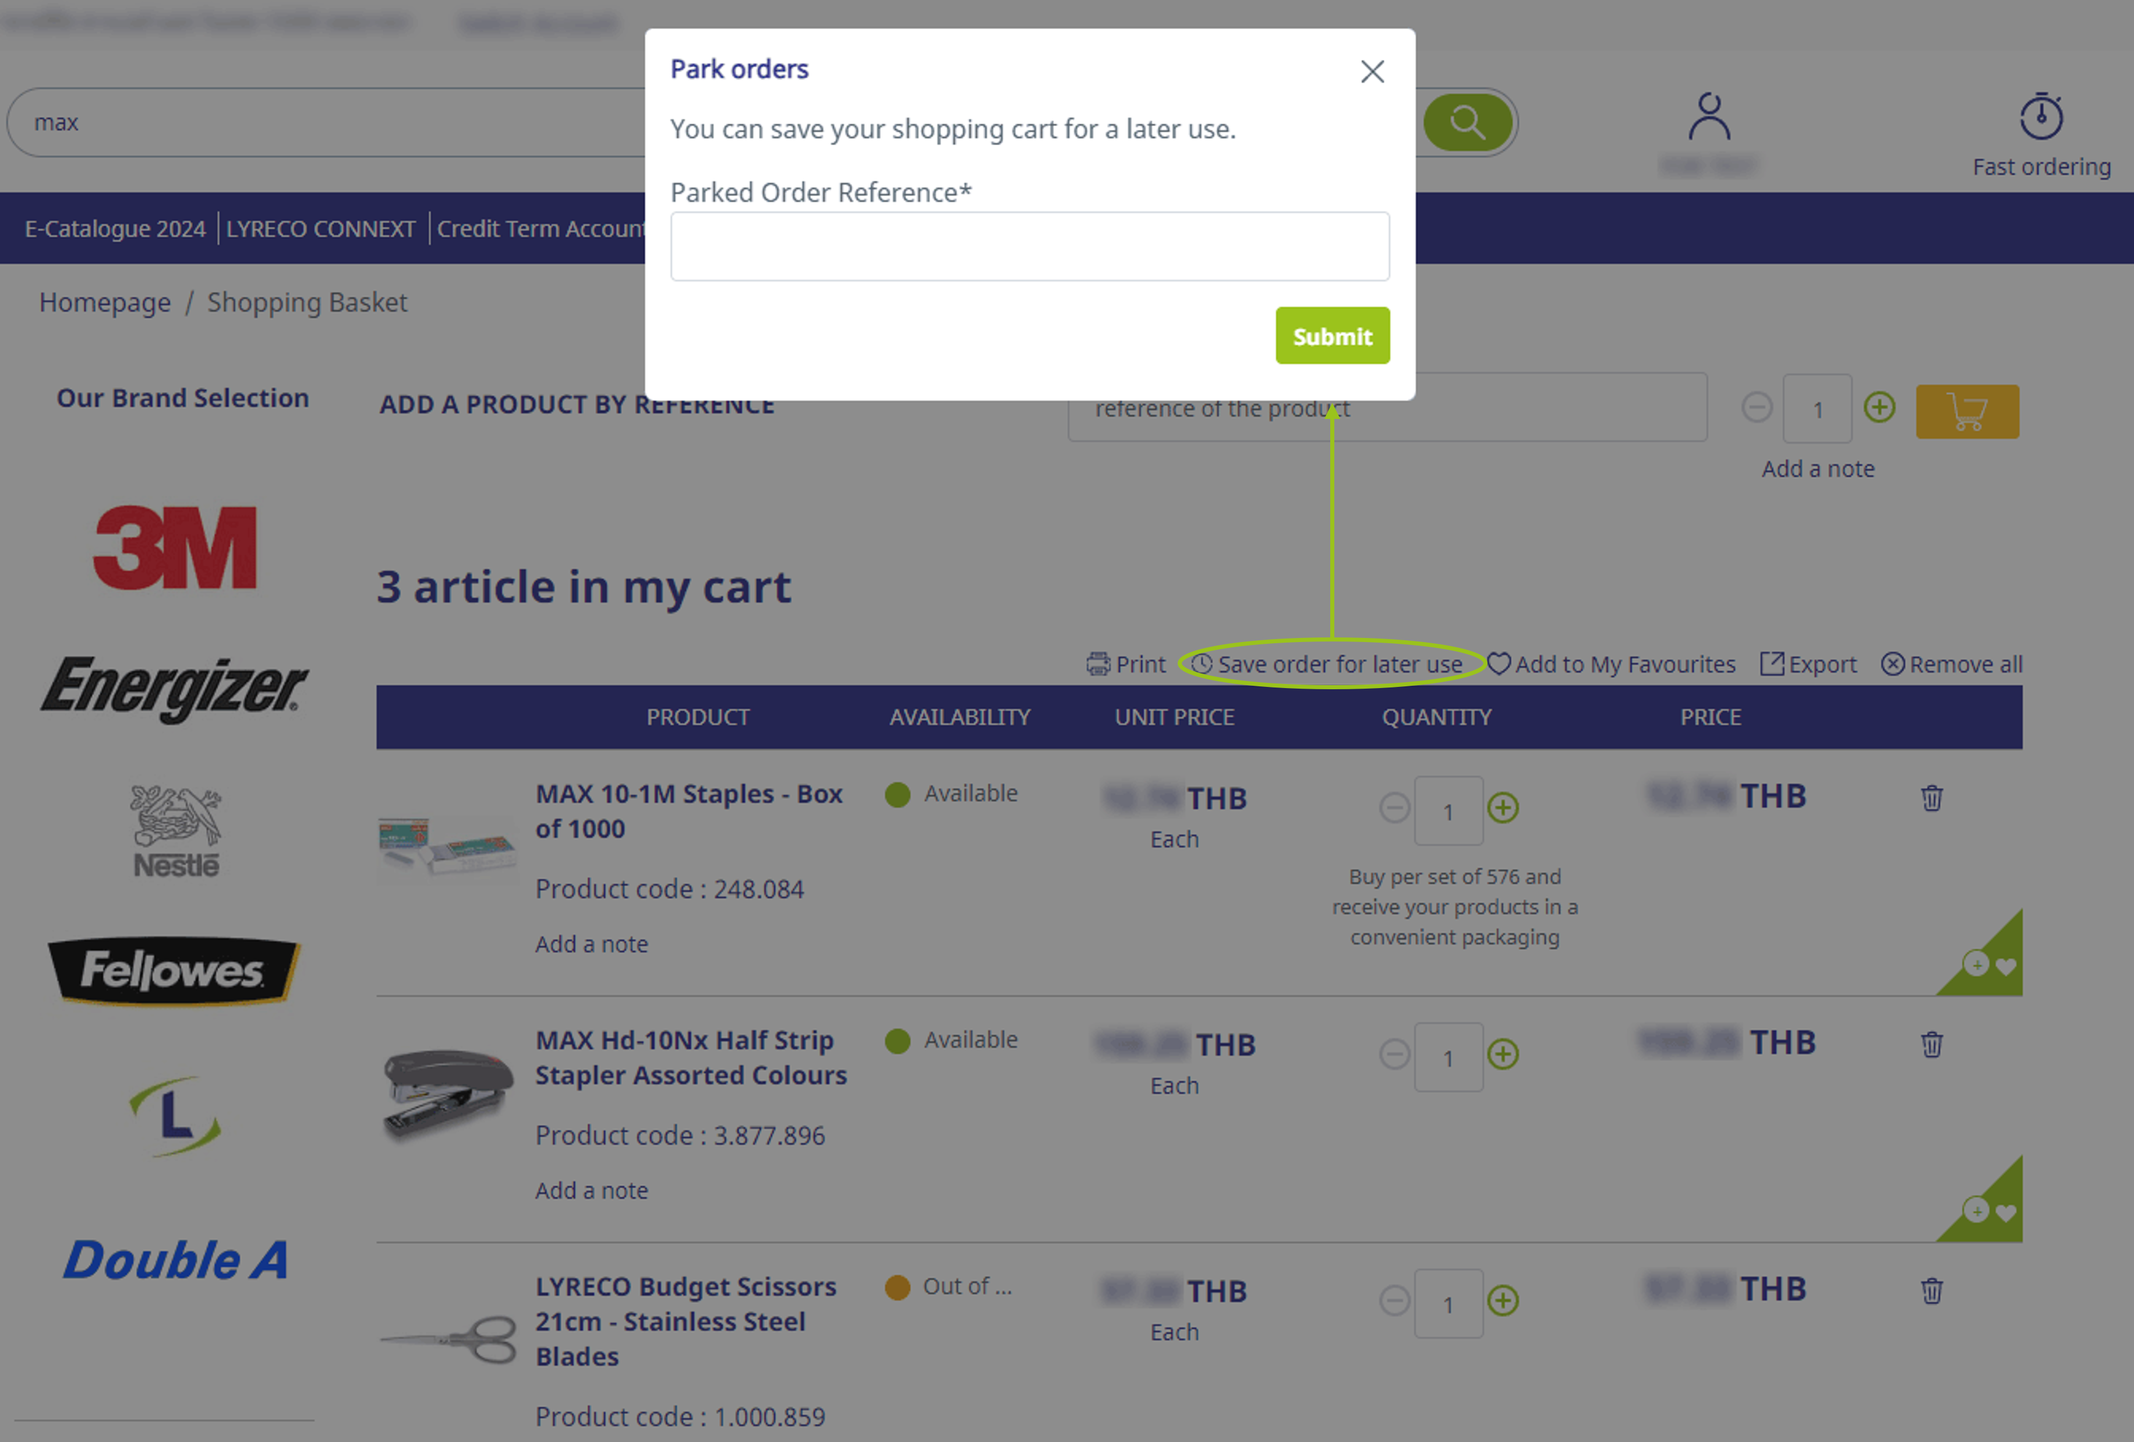Delete MAX Hd-10Nx Stapler with trash icon

[x=1931, y=1044]
